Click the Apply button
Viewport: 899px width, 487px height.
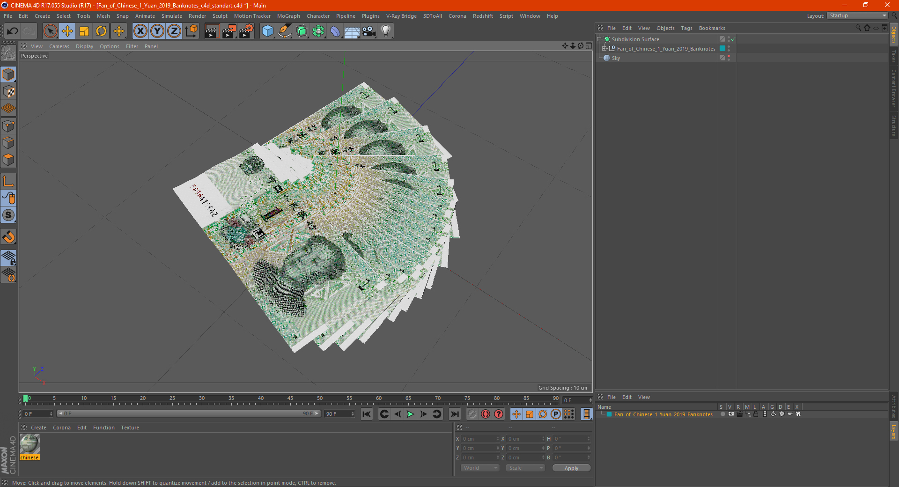point(571,468)
